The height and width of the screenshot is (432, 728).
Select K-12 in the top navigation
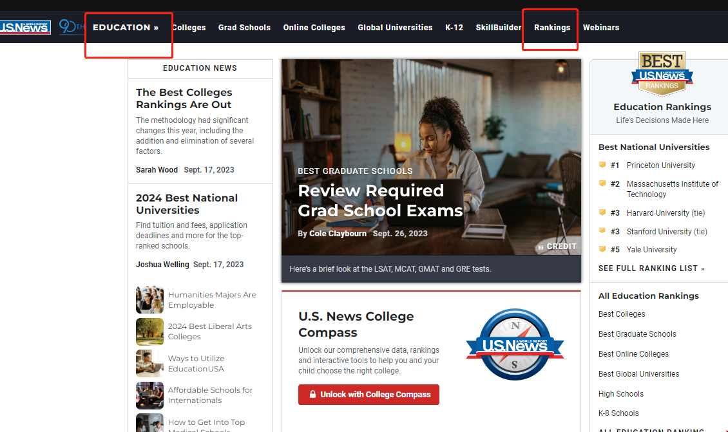point(454,28)
